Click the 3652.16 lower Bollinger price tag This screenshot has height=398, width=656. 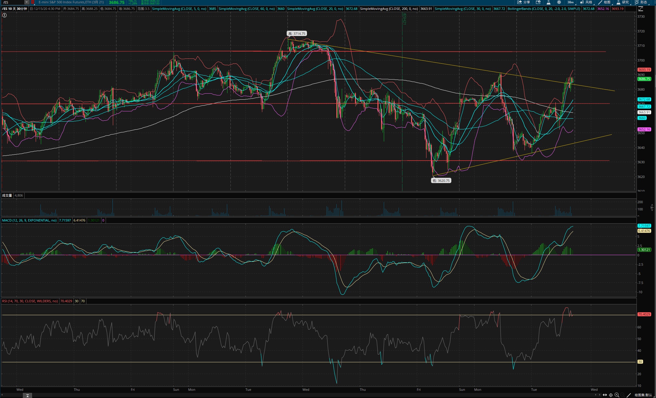[x=644, y=129]
